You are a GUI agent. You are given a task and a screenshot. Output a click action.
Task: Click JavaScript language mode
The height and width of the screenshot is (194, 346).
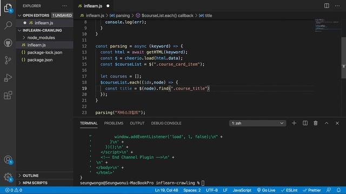click(242, 190)
